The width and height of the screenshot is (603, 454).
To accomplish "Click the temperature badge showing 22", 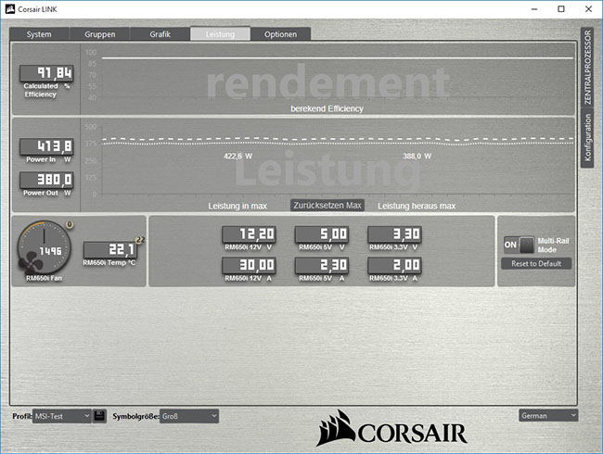I will point(140,240).
